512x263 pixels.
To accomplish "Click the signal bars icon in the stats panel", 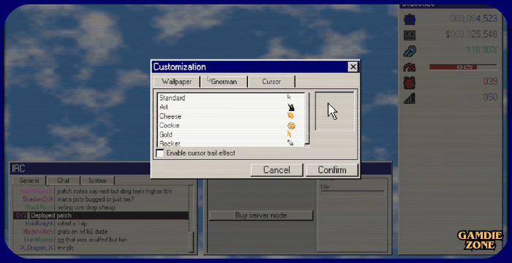I will pyautogui.click(x=409, y=98).
